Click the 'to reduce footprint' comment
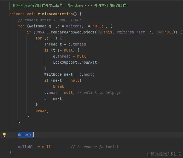 (x=95, y=147)
